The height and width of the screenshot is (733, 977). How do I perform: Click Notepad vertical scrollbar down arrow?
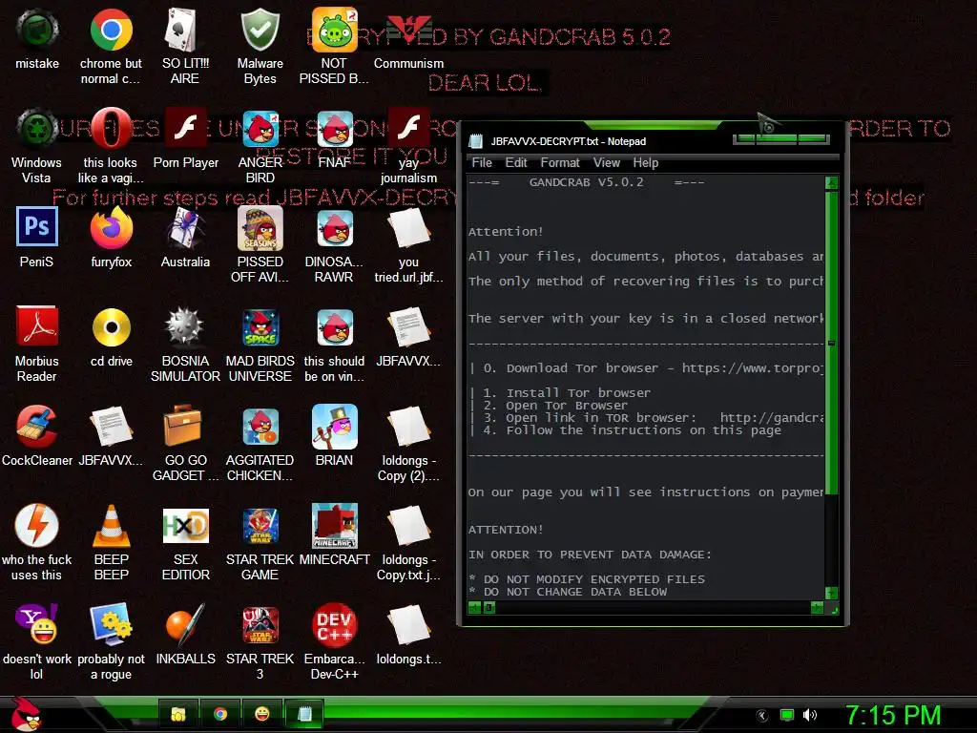pyautogui.click(x=831, y=593)
